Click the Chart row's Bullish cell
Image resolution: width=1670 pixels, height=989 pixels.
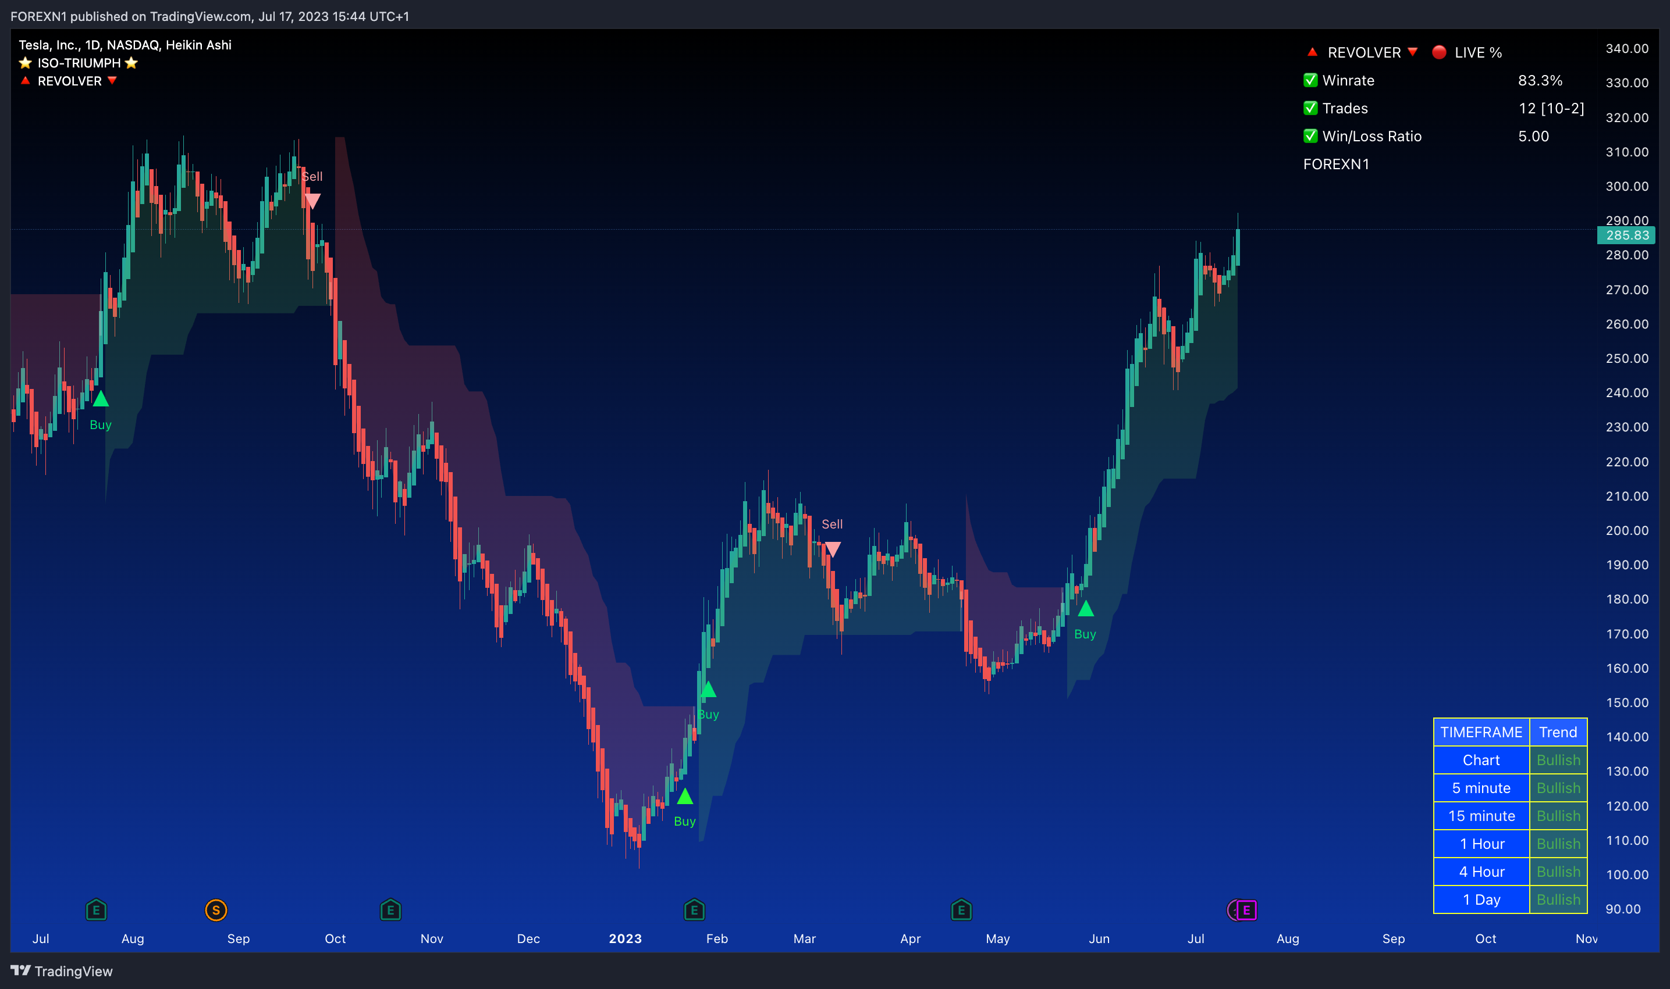pos(1558,760)
